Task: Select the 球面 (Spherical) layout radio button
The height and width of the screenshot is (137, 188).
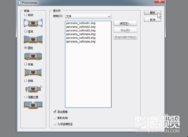Action: coord(25,64)
